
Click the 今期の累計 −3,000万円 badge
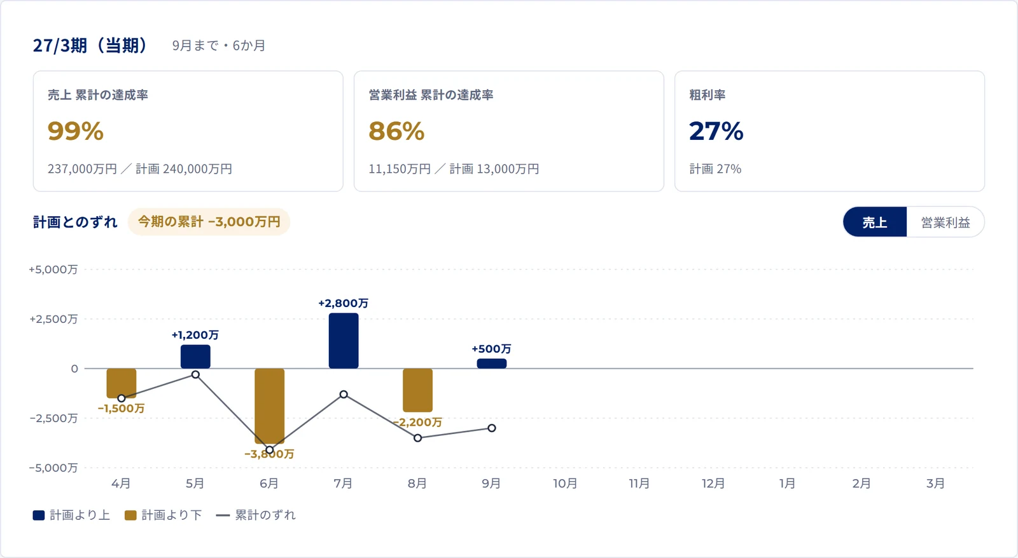click(209, 222)
